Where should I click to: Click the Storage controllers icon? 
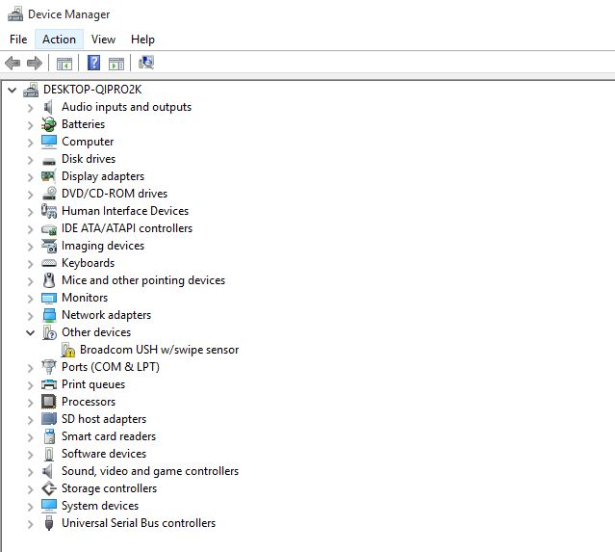(x=49, y=488)
